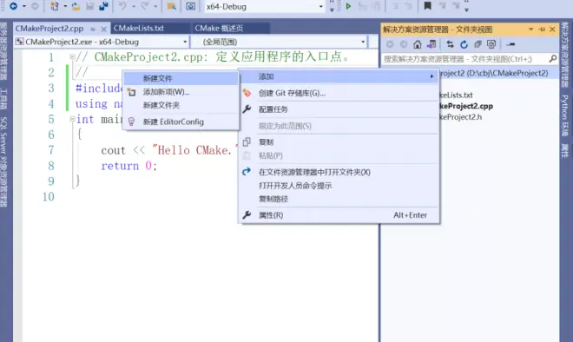Open Solution Explorer window options arrow

tap(531, 30)
